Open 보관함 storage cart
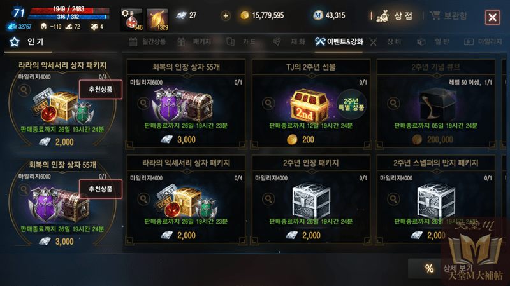The width and height of the screenshot is (510, 286). (448, 15)
